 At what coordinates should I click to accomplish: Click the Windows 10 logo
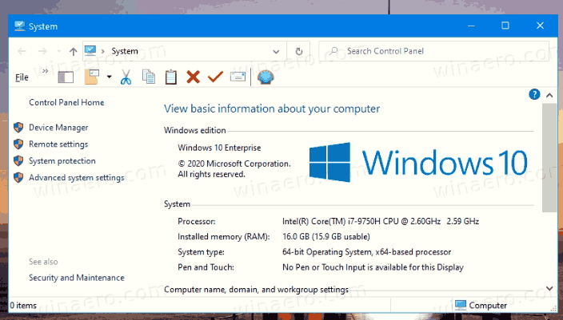point(418,162)
